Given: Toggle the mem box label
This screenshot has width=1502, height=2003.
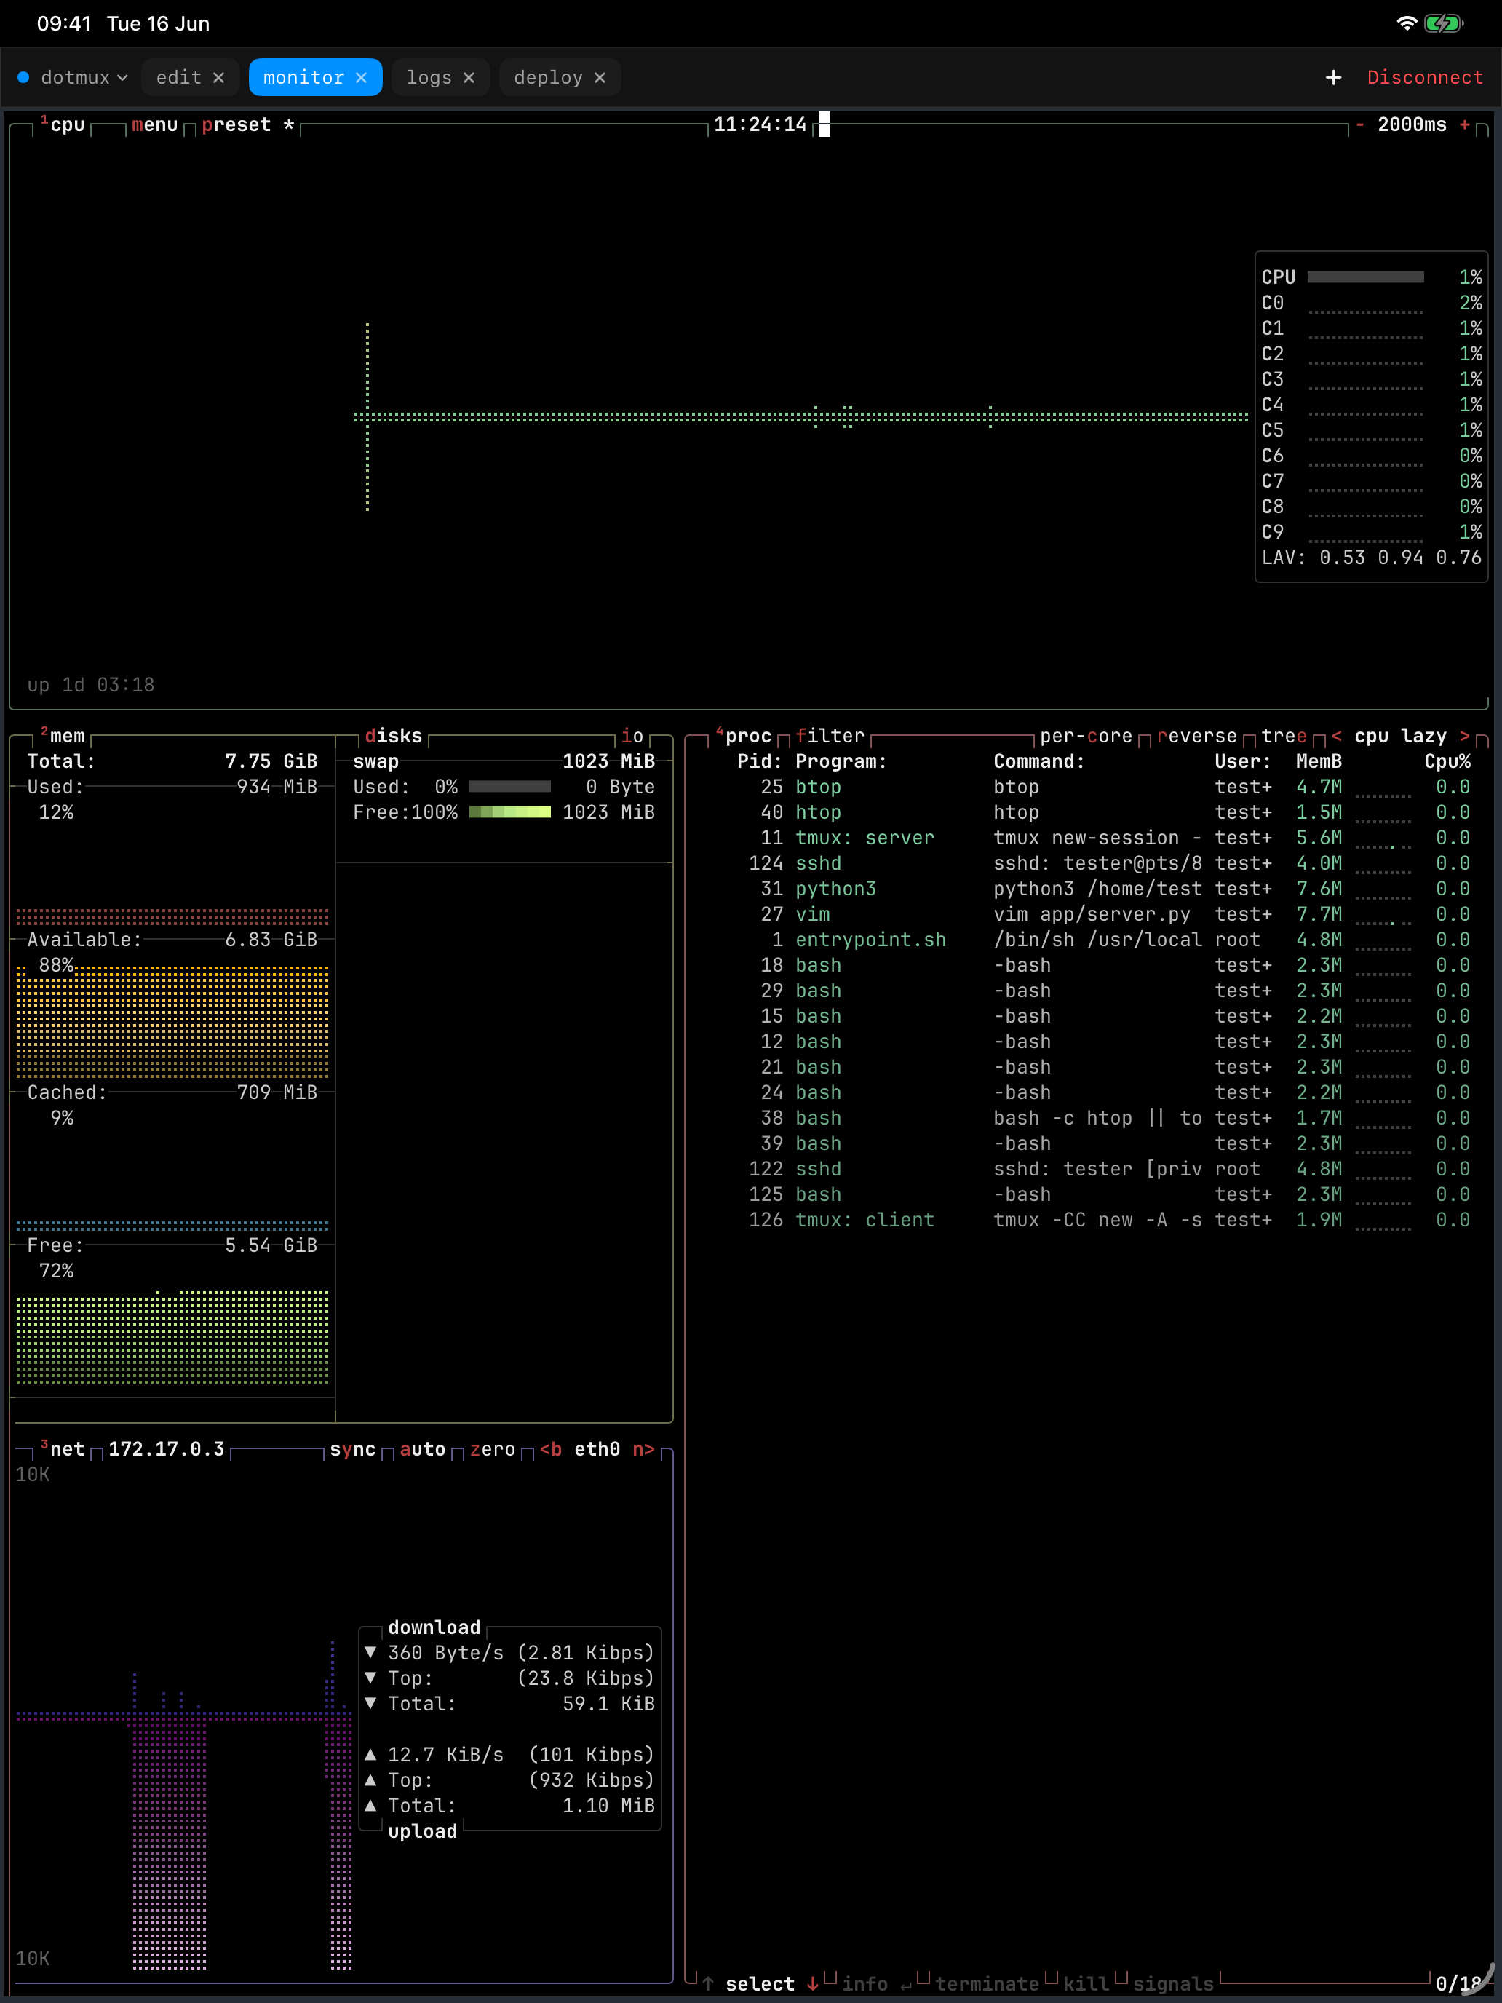Looking at the screenshot, I should [x=63, y=736].
